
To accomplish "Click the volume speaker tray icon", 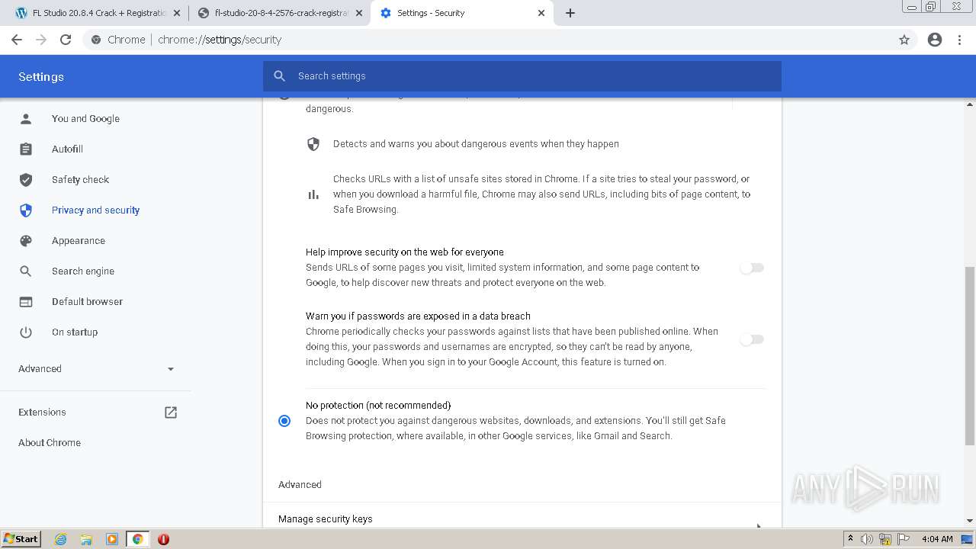I will coord(867,539).
